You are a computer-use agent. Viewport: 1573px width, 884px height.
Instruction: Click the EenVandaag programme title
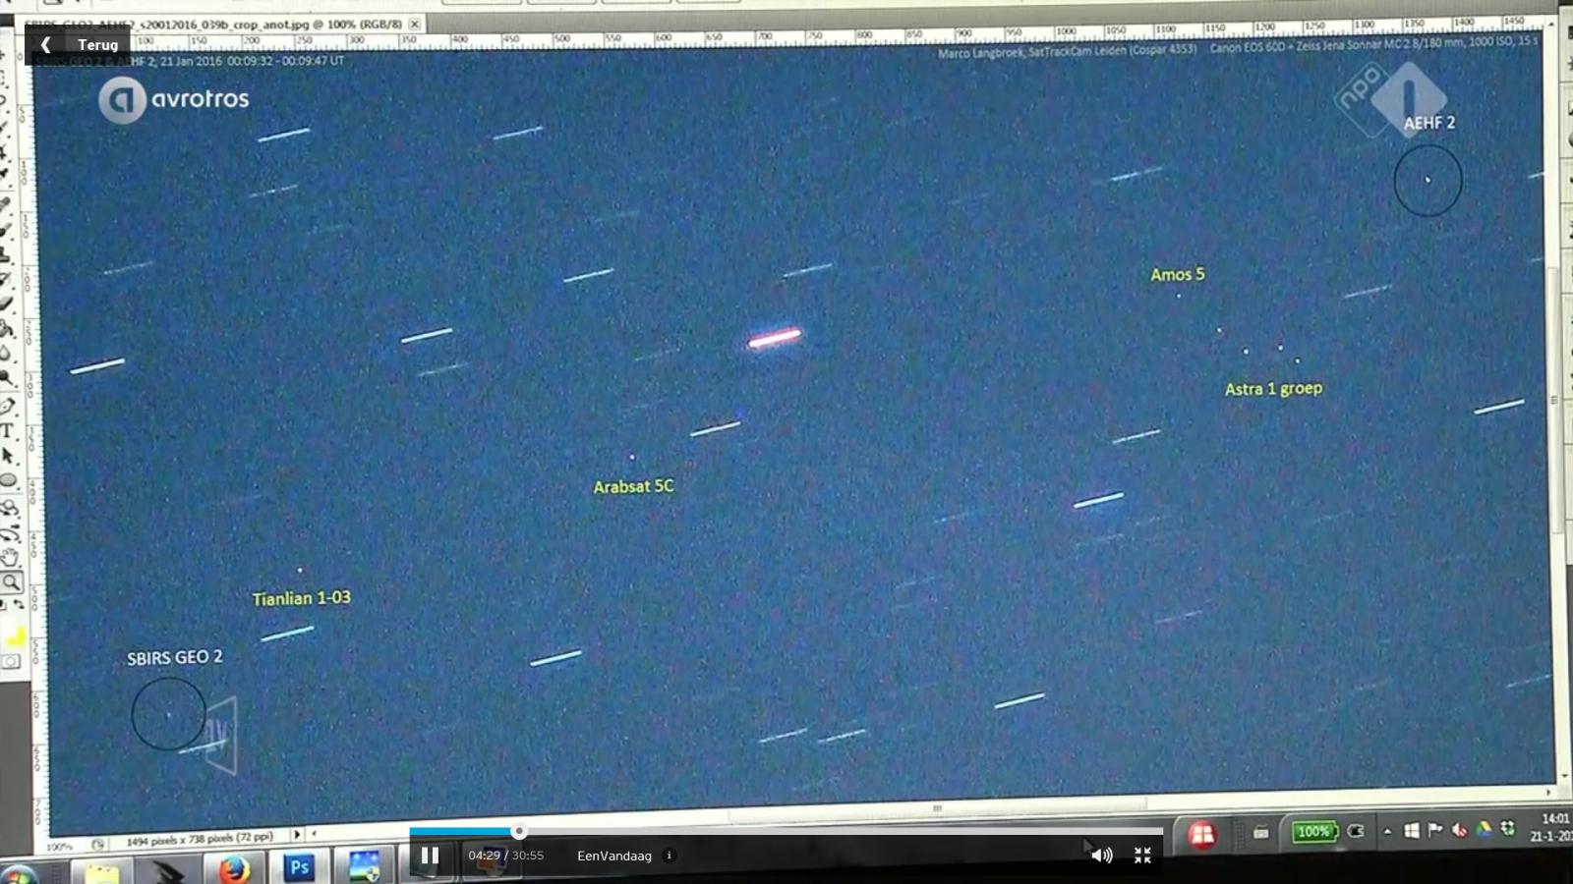614,856
